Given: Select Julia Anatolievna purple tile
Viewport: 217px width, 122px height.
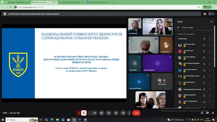Looking at the screenshot, I should tap(157, 63).
